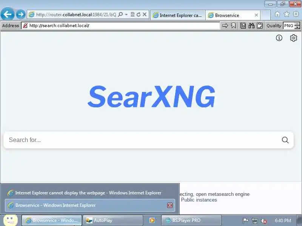Click the network tray icon
Viewport: 302px width, 226px height.
[255, 221]
